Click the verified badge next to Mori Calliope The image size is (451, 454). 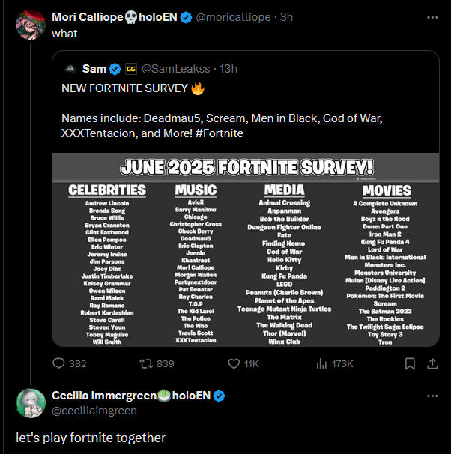(x=185, y=17)
